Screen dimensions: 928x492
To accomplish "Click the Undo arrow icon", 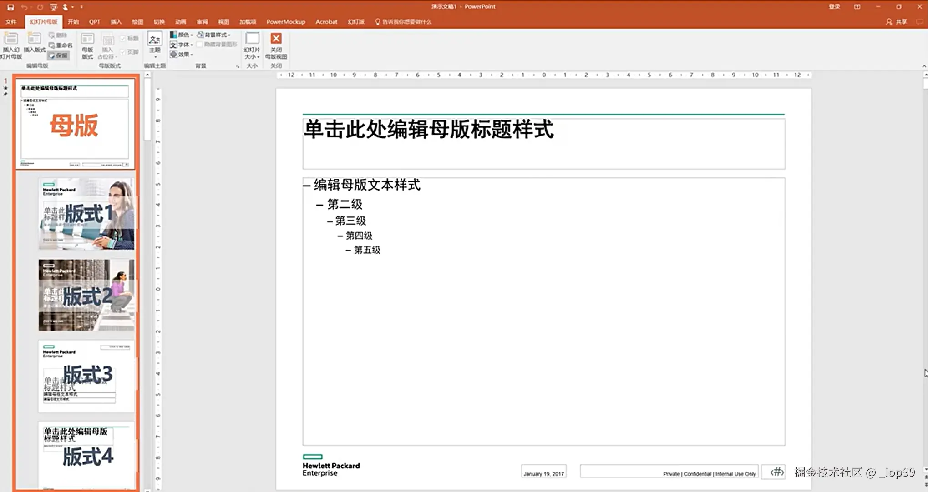I will 24,7.
